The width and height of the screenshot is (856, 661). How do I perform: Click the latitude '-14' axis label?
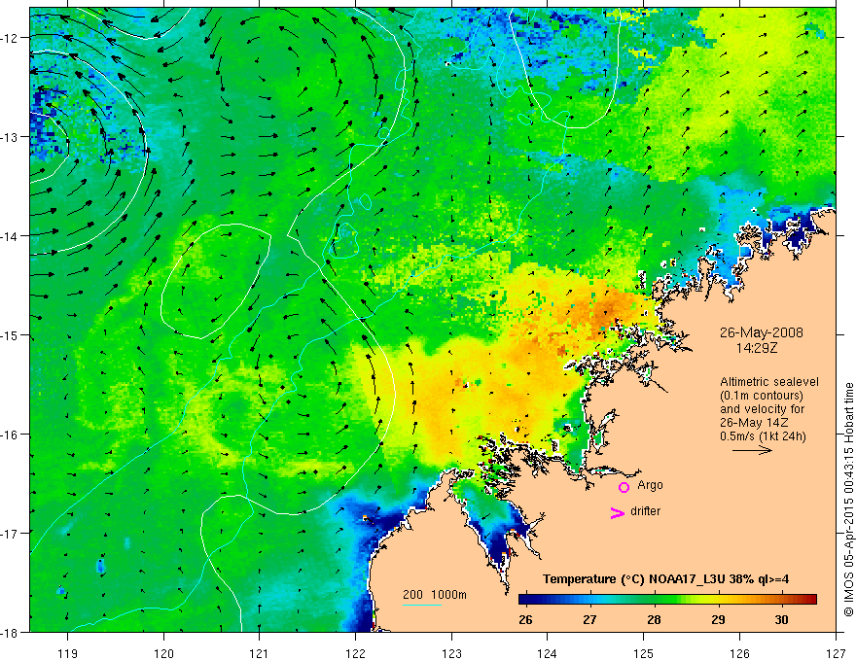pos(11,235)
